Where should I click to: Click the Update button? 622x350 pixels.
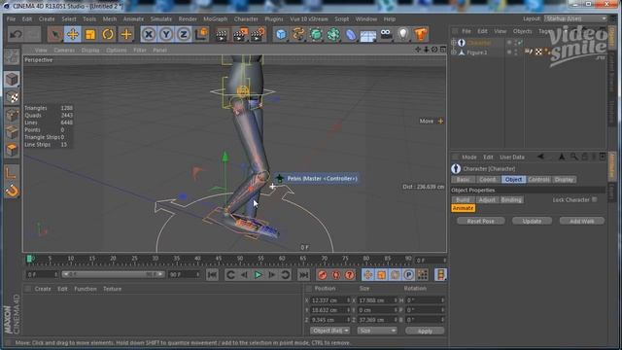point(532,221)
